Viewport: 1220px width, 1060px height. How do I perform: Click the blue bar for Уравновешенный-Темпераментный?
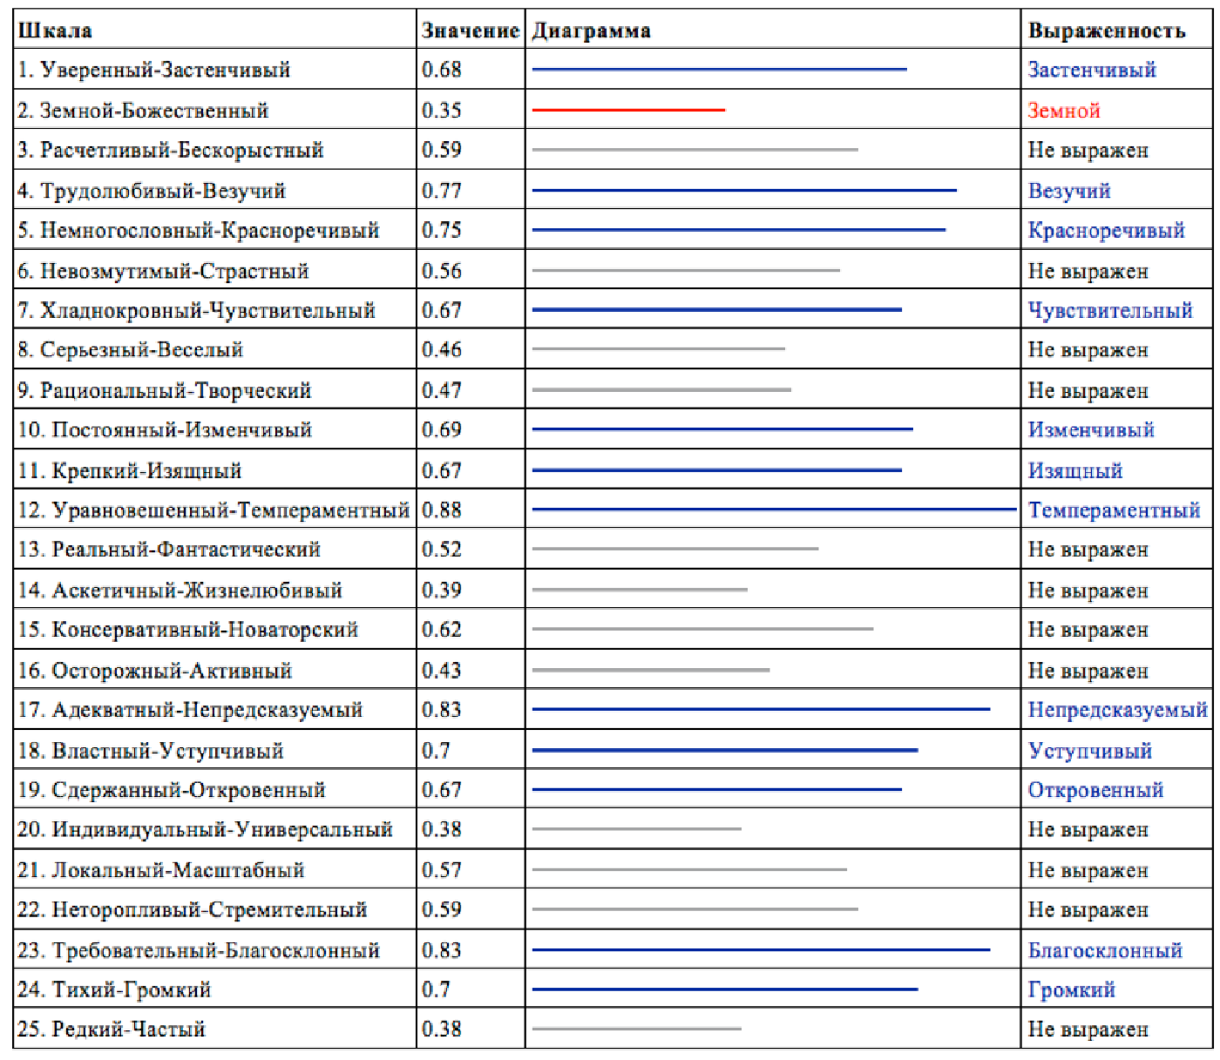tap(774, 510)
